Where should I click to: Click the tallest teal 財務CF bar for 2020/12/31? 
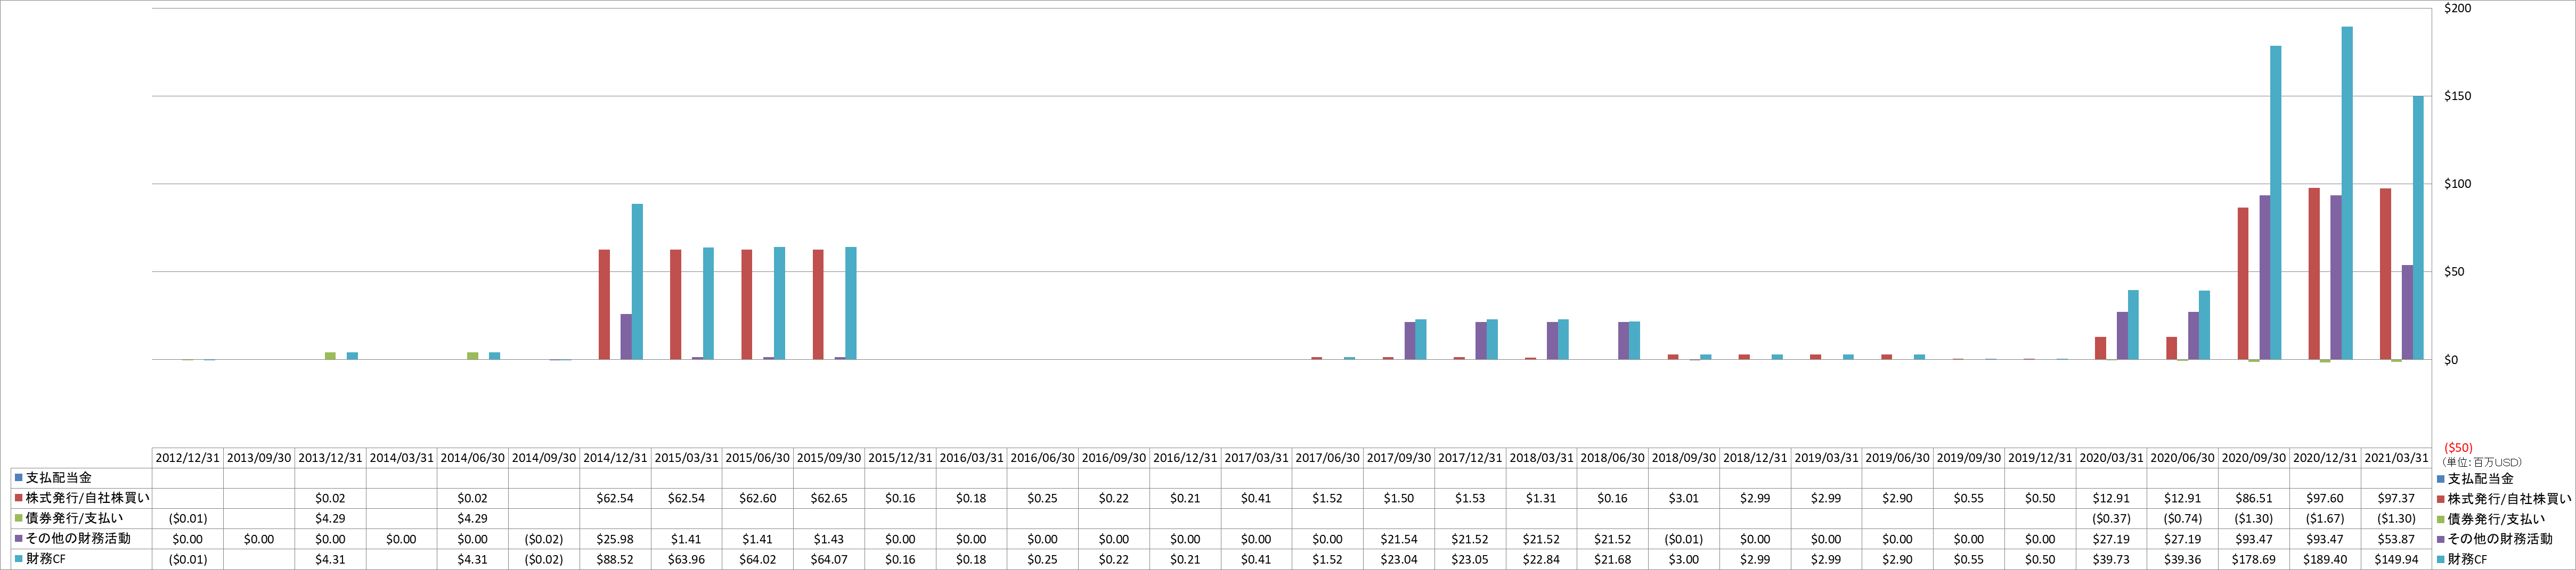click(2347, 193)
